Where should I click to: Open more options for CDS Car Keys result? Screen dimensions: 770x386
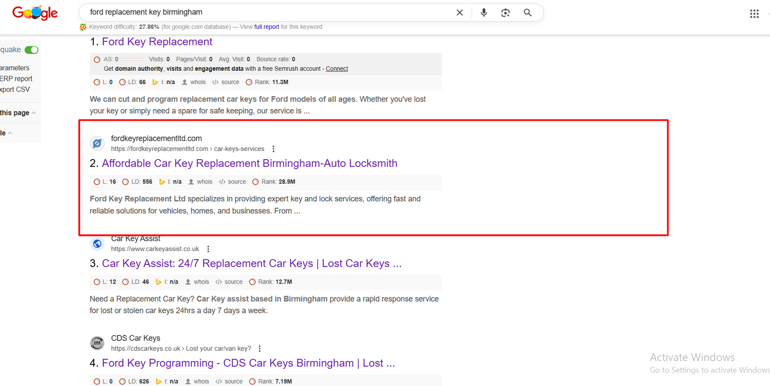pos(259,349)
